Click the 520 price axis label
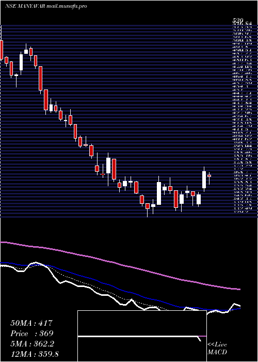The height and width of the screenshot is (362, 258). (x=237, y=21)
